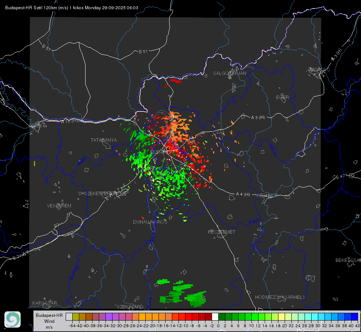Select the VESZPREM city label
This screenshot has height=332, width=361.
59,206
